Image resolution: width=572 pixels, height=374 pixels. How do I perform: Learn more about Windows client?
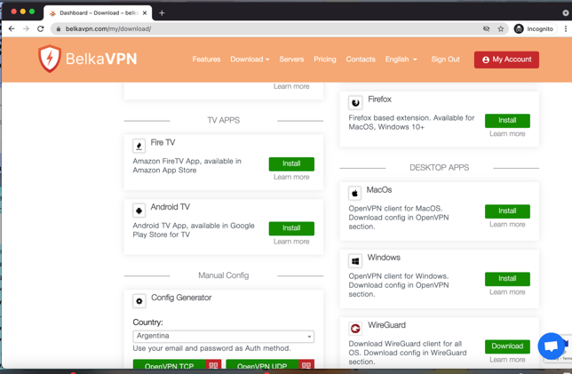[507, 292]
